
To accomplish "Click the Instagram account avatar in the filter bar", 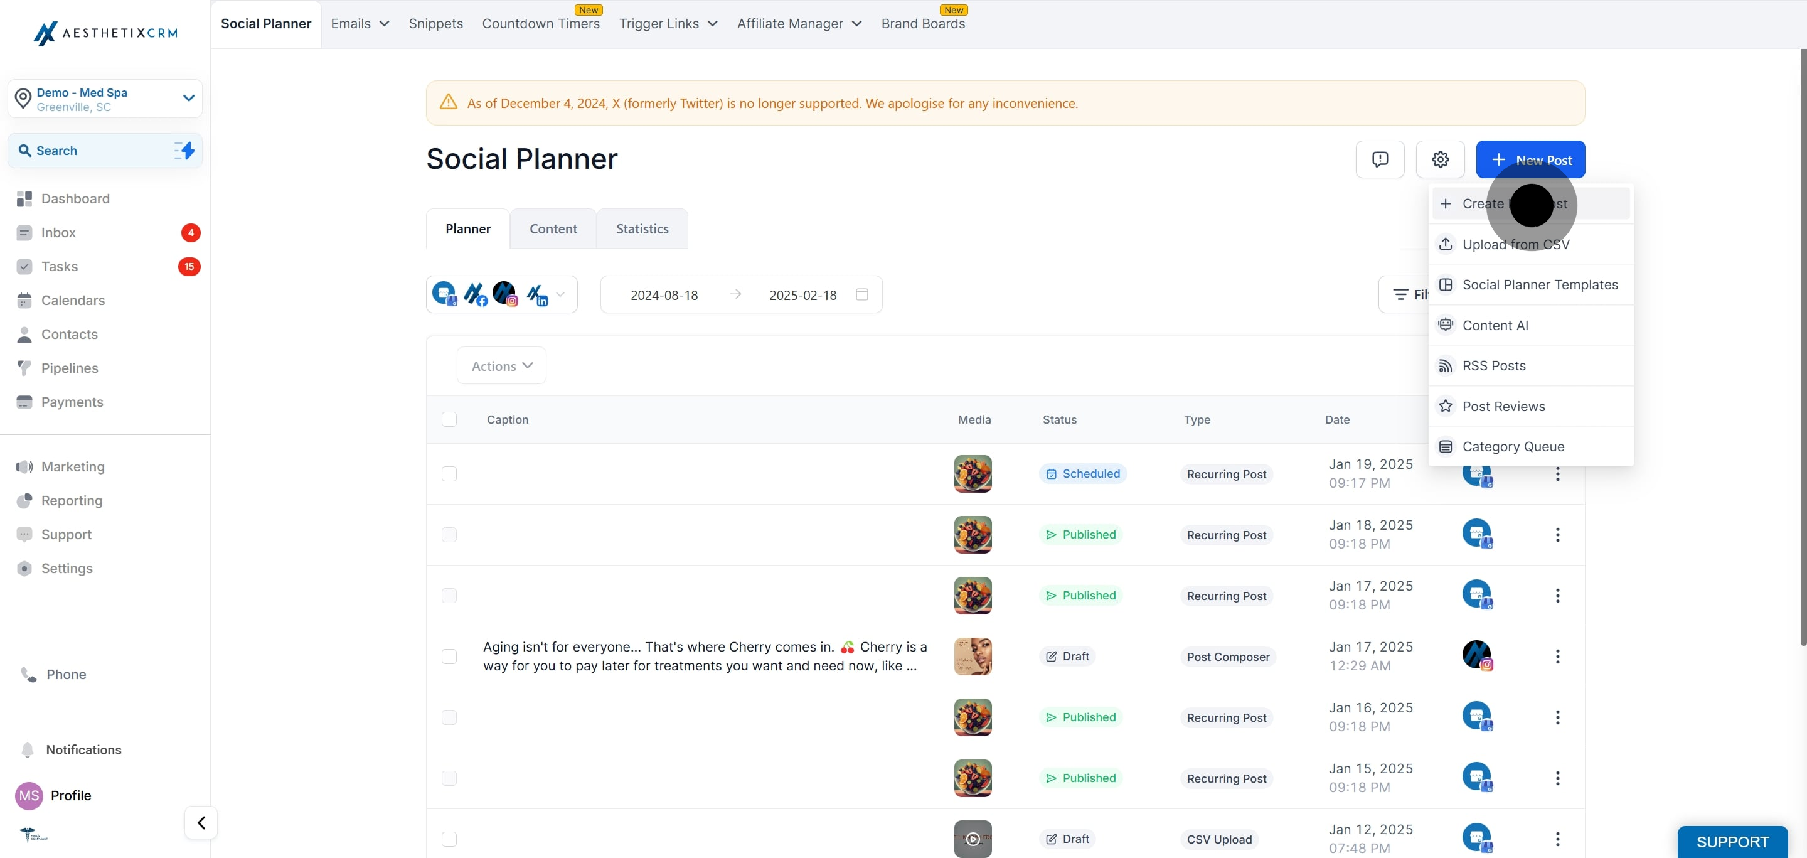I will pyautogui.click(x=504, y=293).
